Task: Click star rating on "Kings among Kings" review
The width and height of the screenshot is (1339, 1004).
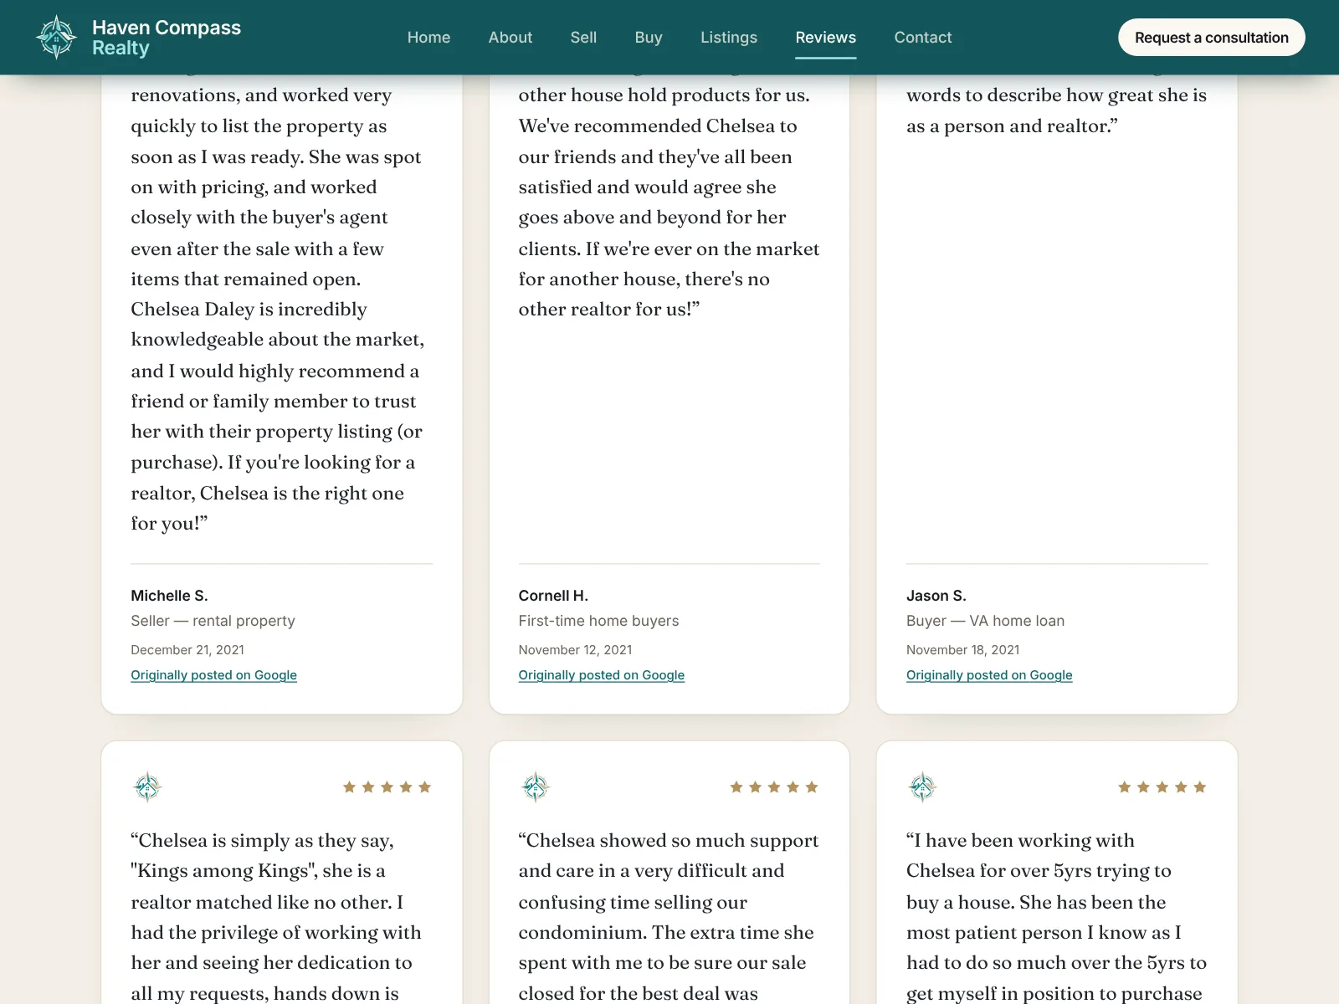Action: point(387,786)
